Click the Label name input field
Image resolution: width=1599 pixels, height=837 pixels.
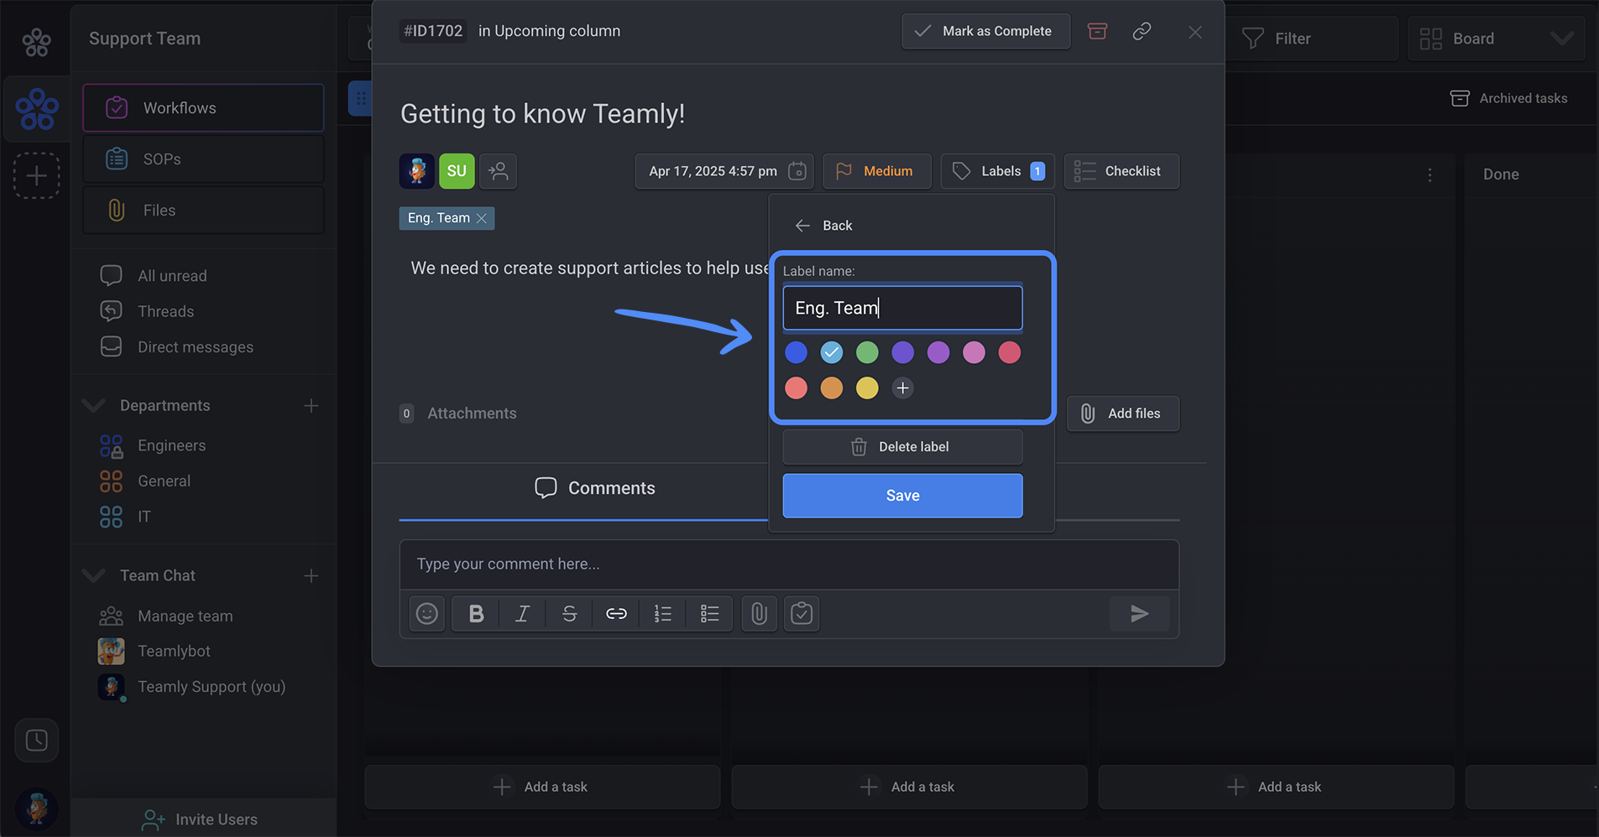pos(902,308)
